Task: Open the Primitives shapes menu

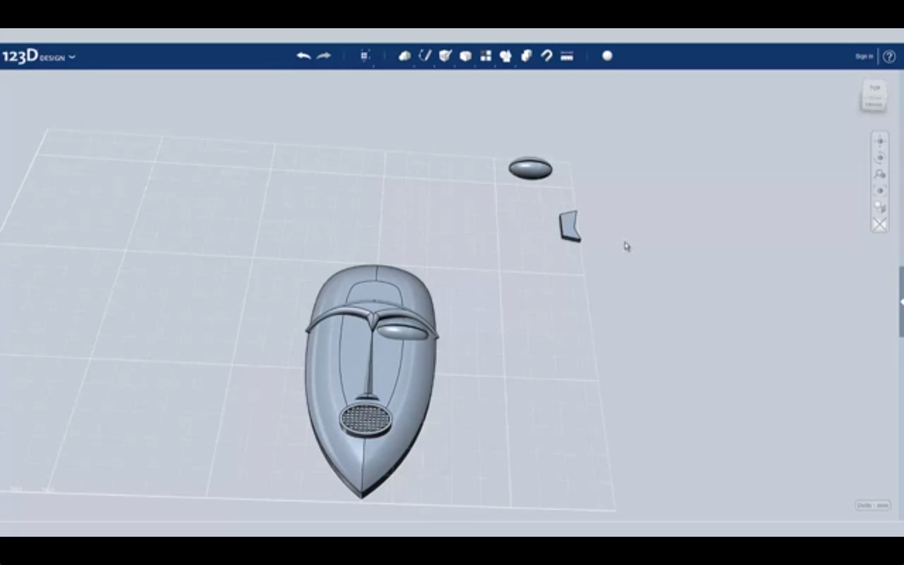Action: tap(405, 56)
